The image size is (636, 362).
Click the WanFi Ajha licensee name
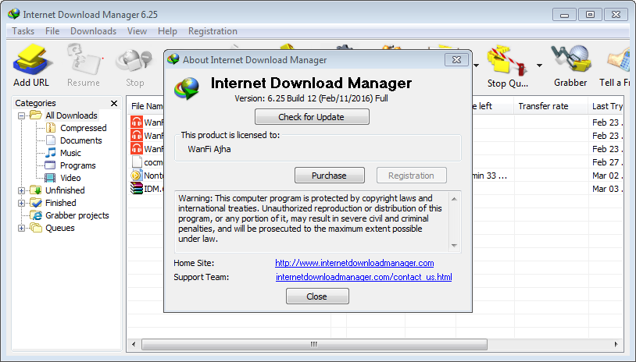pos(209,149)
